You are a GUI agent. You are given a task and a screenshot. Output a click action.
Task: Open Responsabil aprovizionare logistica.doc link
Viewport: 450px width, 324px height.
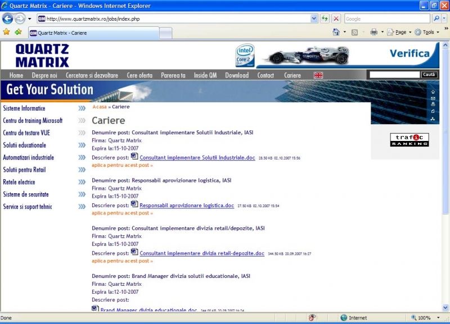point(186,206)
